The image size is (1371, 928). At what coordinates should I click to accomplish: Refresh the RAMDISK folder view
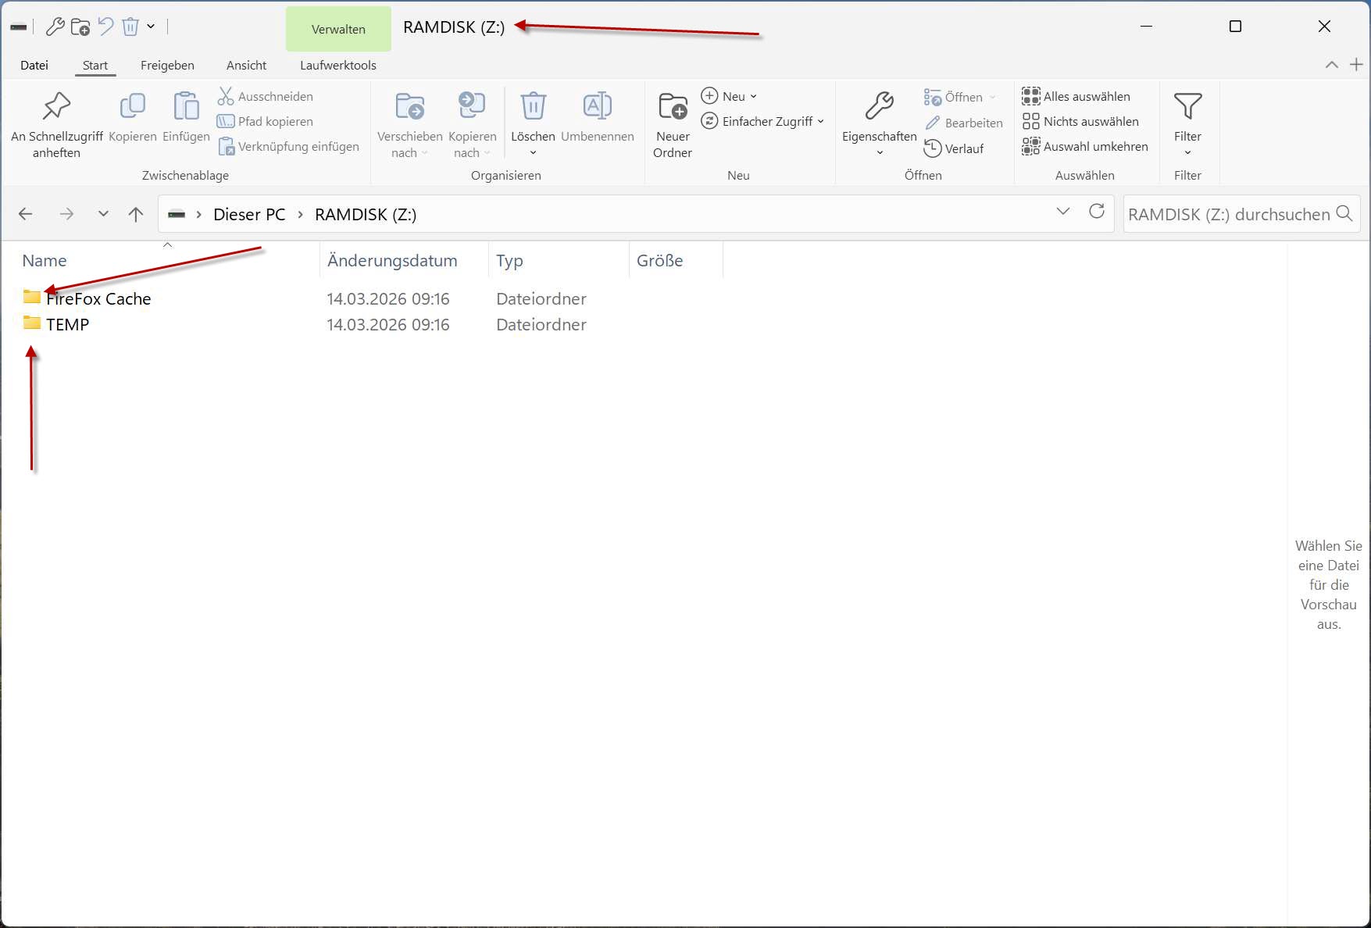pos(1097,212)
